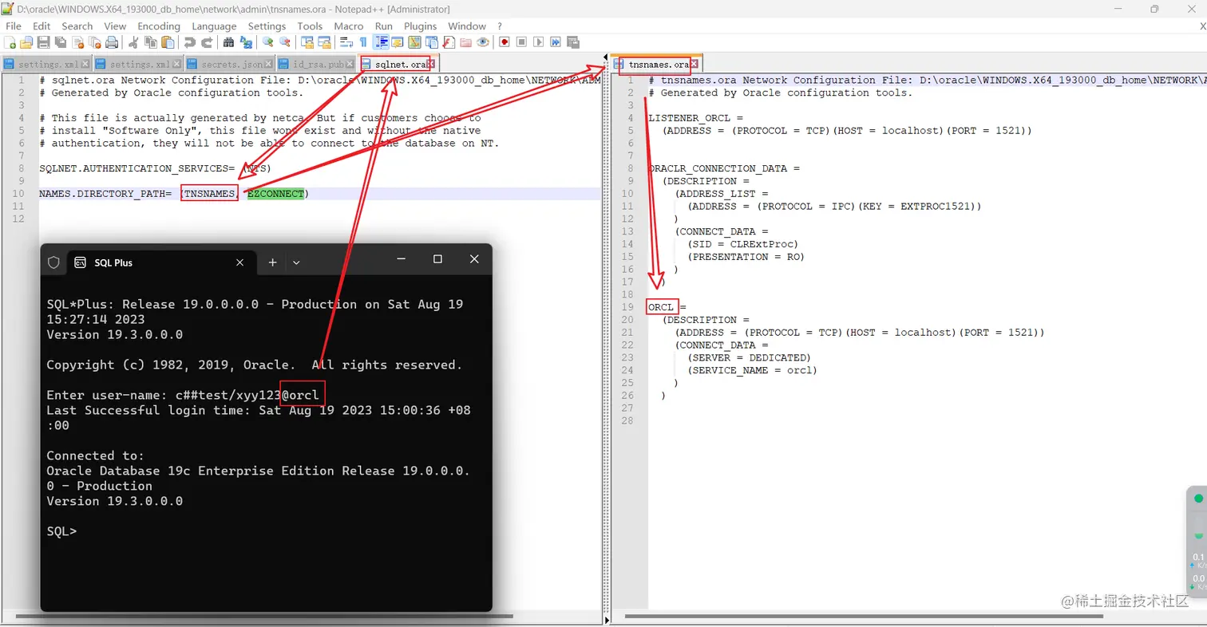Print the document using the printer icon
This screenshot has width=1207, height=627.
(x=112, y=42)
